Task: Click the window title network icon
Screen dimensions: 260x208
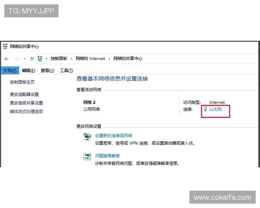Action: click(5, 46)
